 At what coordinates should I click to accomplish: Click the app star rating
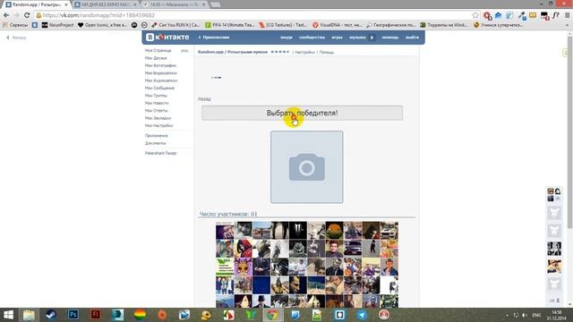point(280,52)
